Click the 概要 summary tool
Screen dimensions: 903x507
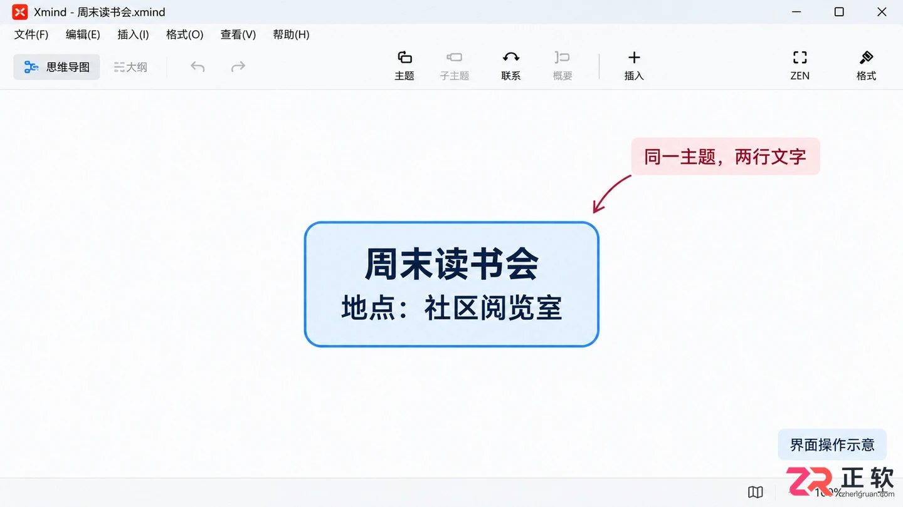(x=562, y=66)
